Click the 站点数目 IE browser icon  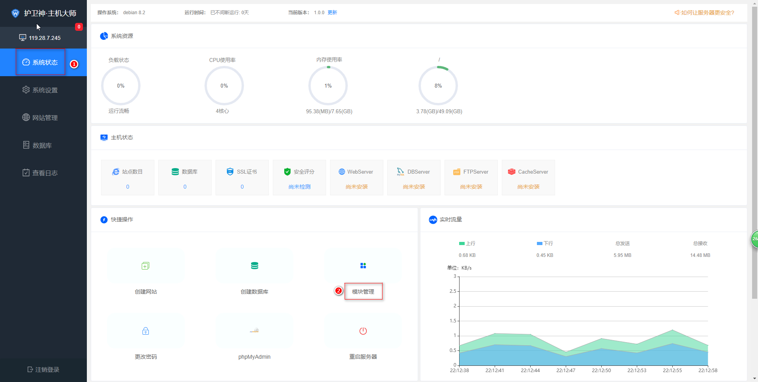[x=116, y=172]
